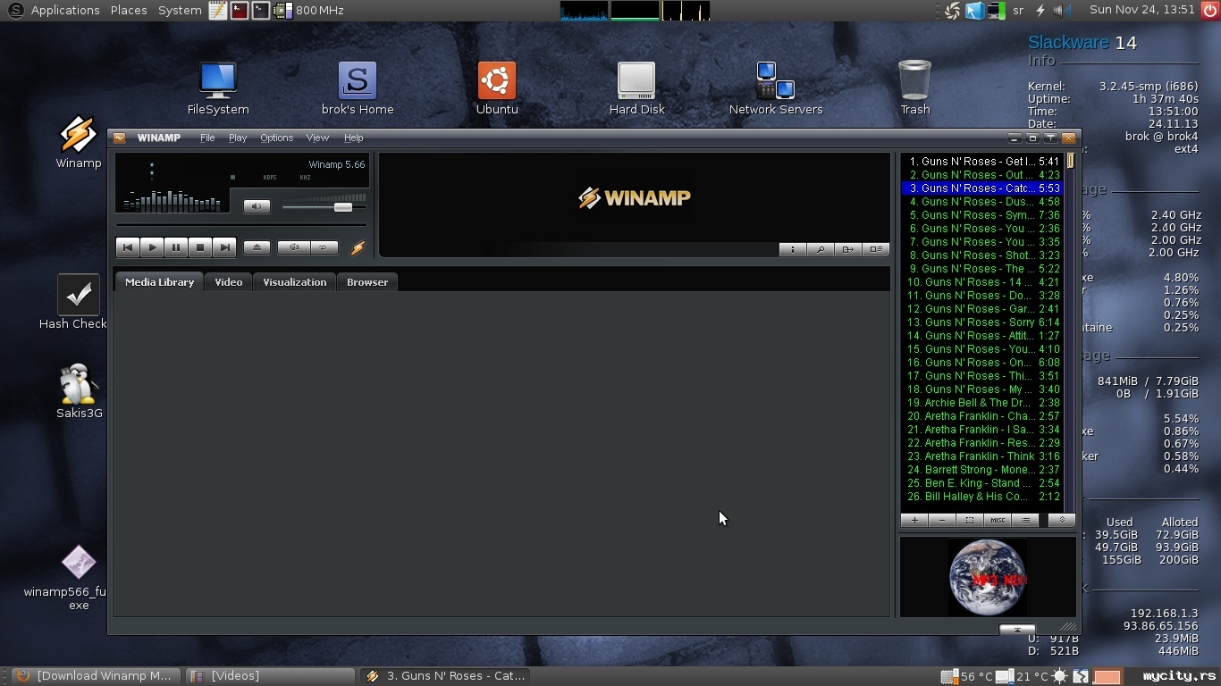Image resolution: width=1221 pixels, height=686 pixels.
Task: Open the System menu in top panel
Action: (180, 11)
